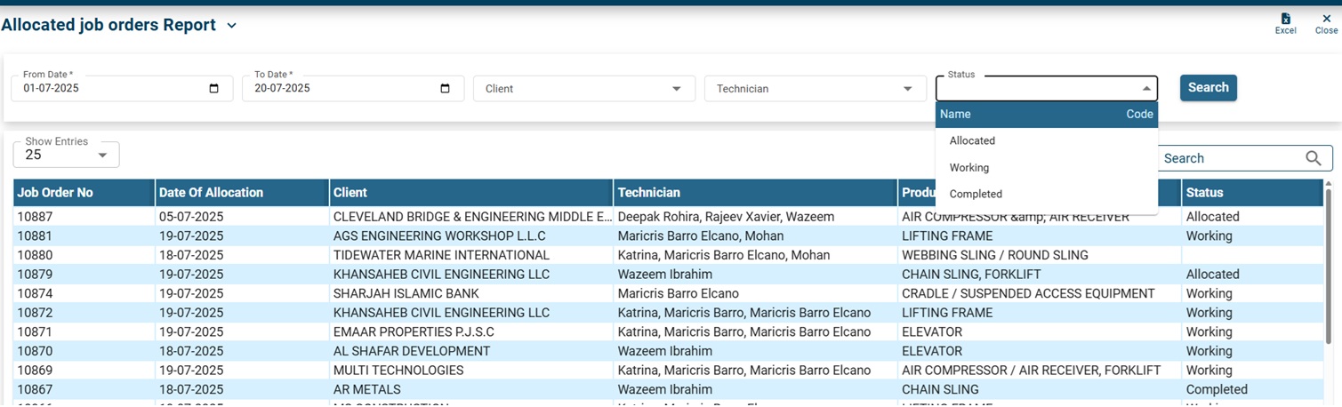
Task: Sort by Date Of Allocation column header
Action: tap(211, 193)
